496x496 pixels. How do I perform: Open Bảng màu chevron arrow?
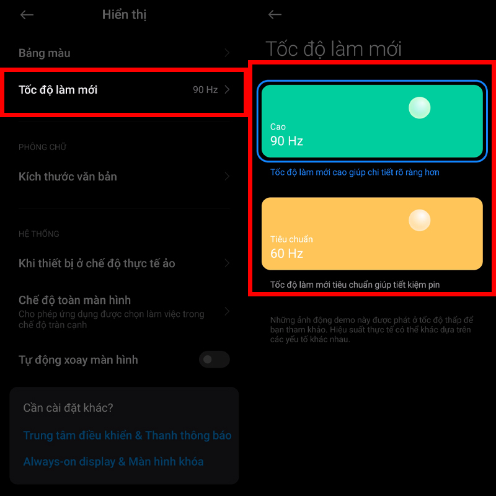pos(227,53)
